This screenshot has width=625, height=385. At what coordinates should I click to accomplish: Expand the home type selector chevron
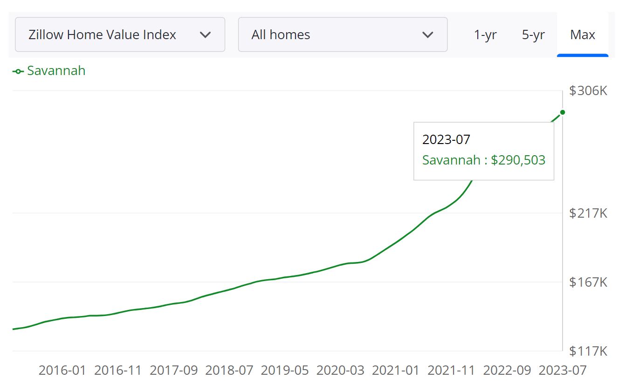click(x=428, y=34)
